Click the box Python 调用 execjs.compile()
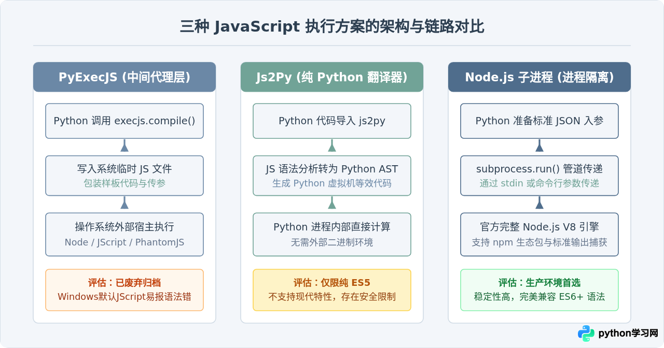 coord(125,121)
